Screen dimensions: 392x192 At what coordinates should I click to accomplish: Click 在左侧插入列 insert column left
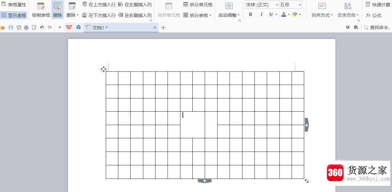135,4
